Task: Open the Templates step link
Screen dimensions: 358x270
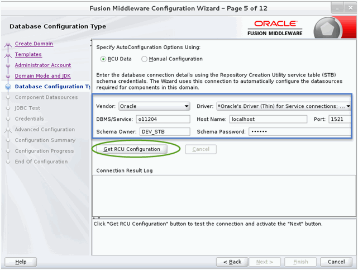Action: (x=28, y=54)
